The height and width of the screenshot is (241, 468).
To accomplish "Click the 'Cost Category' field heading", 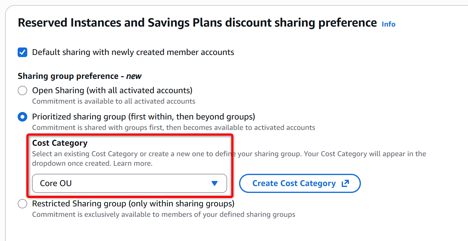I will 60,143.
